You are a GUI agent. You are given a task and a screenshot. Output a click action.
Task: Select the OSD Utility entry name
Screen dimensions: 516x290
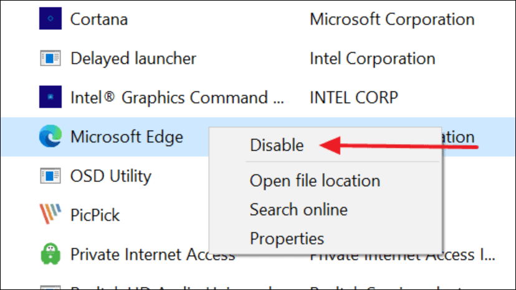(111, 176)
